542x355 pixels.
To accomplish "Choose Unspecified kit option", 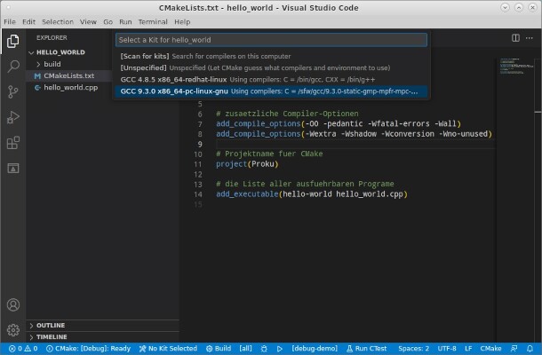I will click(271, 68).
